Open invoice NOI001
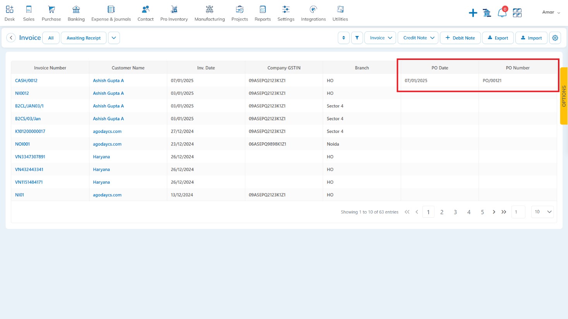Viewport: 568px width, 319px height. tap(22, 144)
